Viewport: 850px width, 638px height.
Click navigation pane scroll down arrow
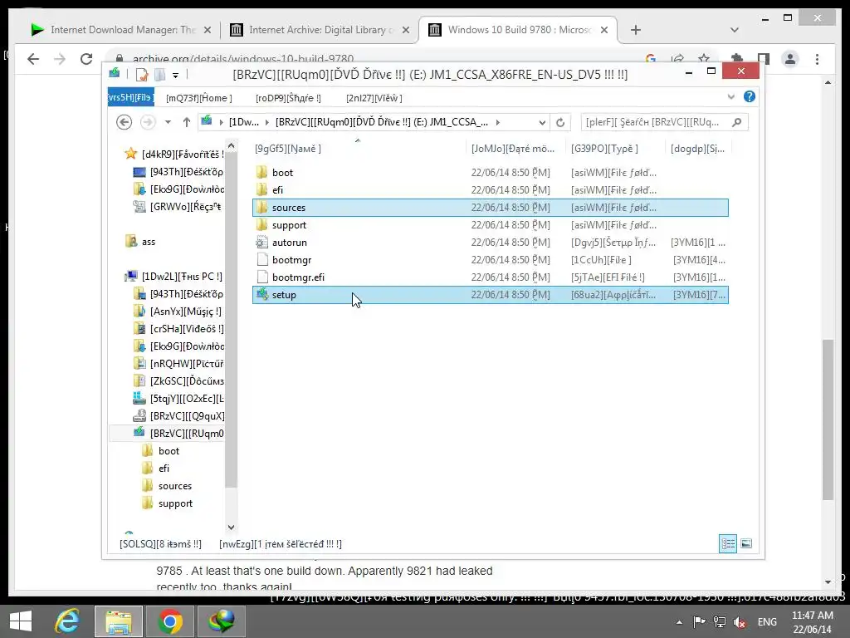[x=231, y=527]
